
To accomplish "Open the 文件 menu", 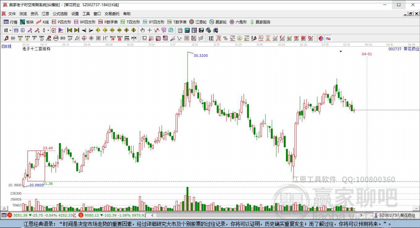I will pos(12,14).
